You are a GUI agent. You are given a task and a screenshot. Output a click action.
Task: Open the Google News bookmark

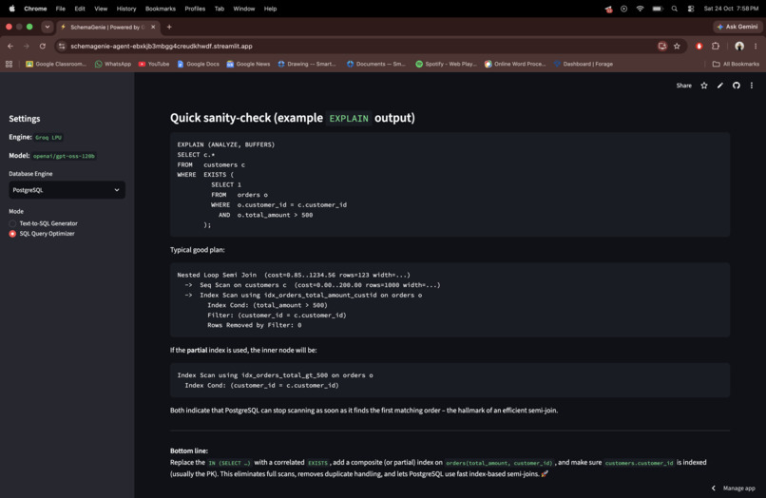pos(248,64)
